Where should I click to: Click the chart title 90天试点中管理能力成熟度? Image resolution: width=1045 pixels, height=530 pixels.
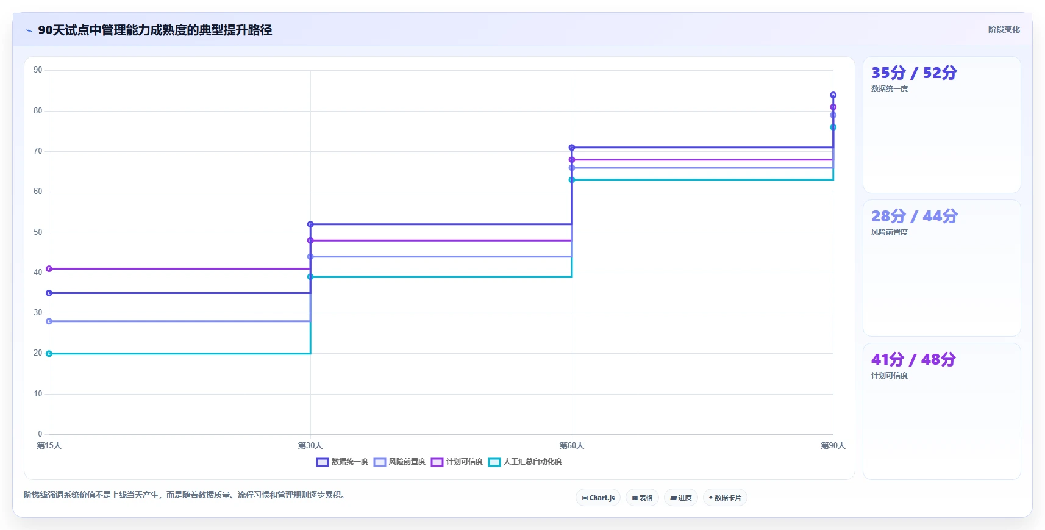[x=155, y=30]
